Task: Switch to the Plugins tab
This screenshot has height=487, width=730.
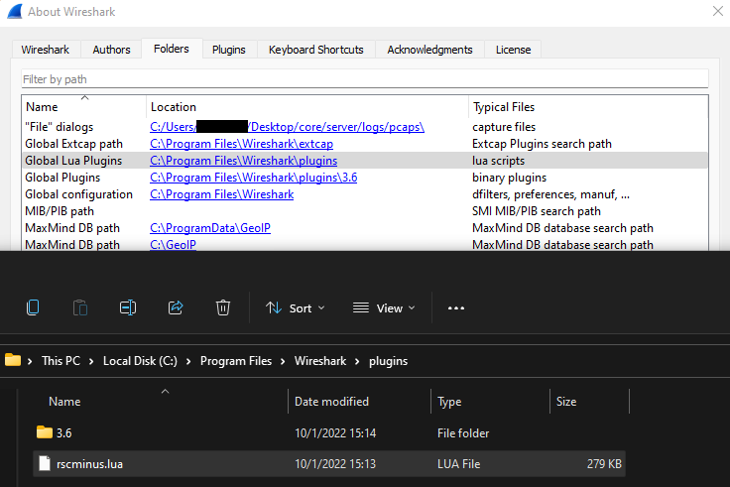Action: [x=228, y=50]
